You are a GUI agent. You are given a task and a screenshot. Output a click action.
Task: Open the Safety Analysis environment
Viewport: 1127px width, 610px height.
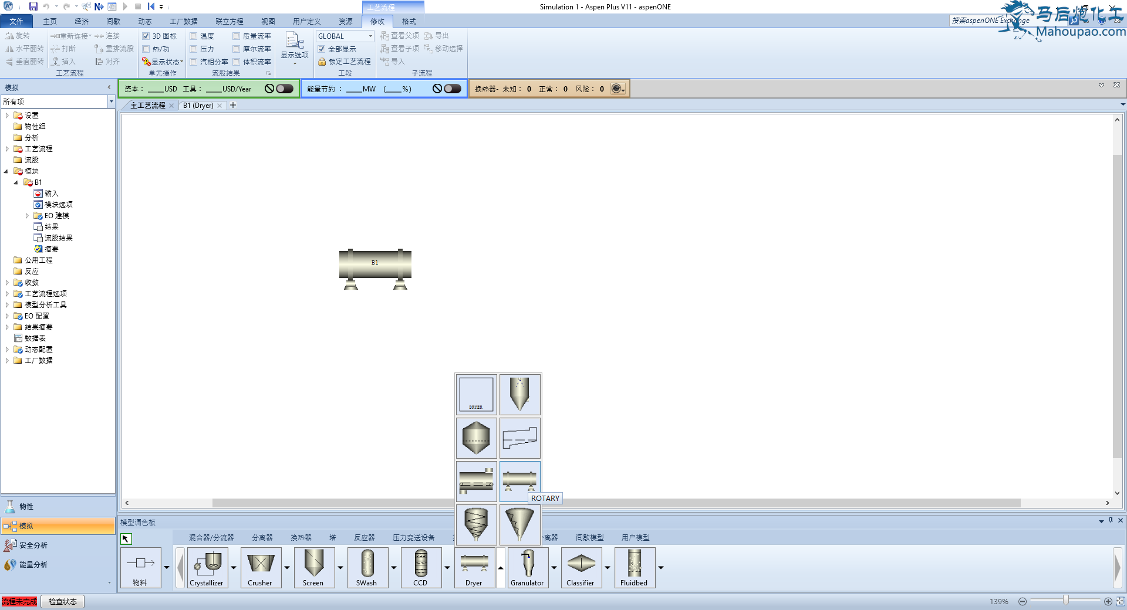point(58,545)
